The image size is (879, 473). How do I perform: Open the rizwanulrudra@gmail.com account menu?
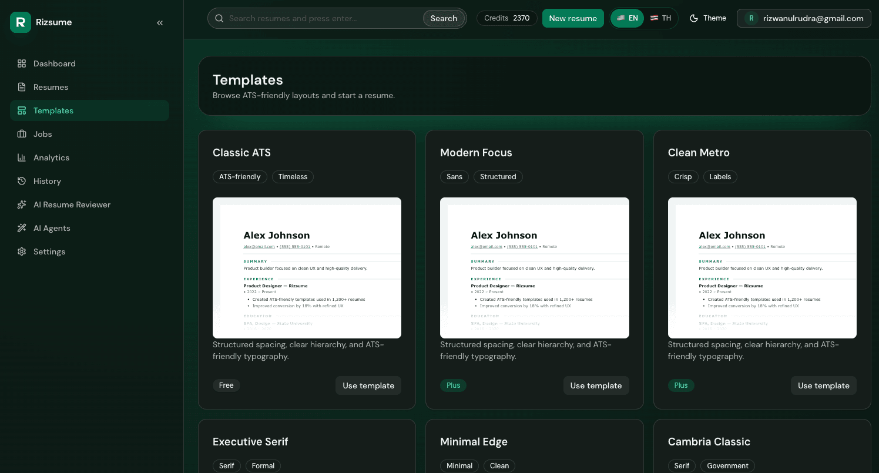pyautogui.click(x=804, y=18)
